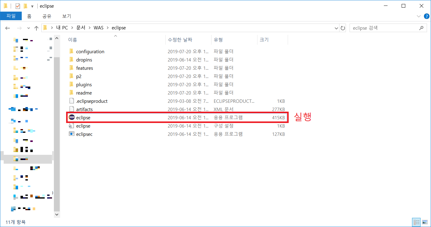Click new folder quick access icon
The height and width of the screenshot is (227, 431).
click(25, 6)
